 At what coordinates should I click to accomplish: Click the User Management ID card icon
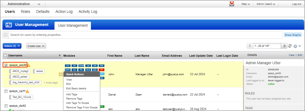(9, 25)
